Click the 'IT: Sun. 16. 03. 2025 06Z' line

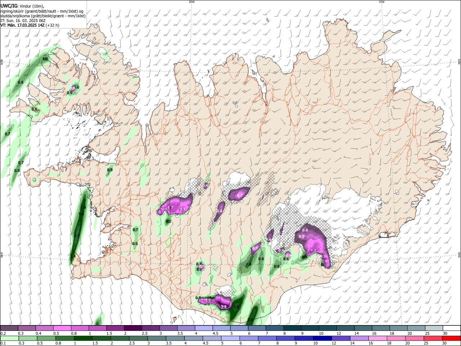[23, 21]
